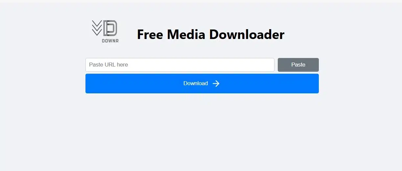The image size is (402, 171).
Task: Click empty page area below Download button
Action: pos(202,131)
